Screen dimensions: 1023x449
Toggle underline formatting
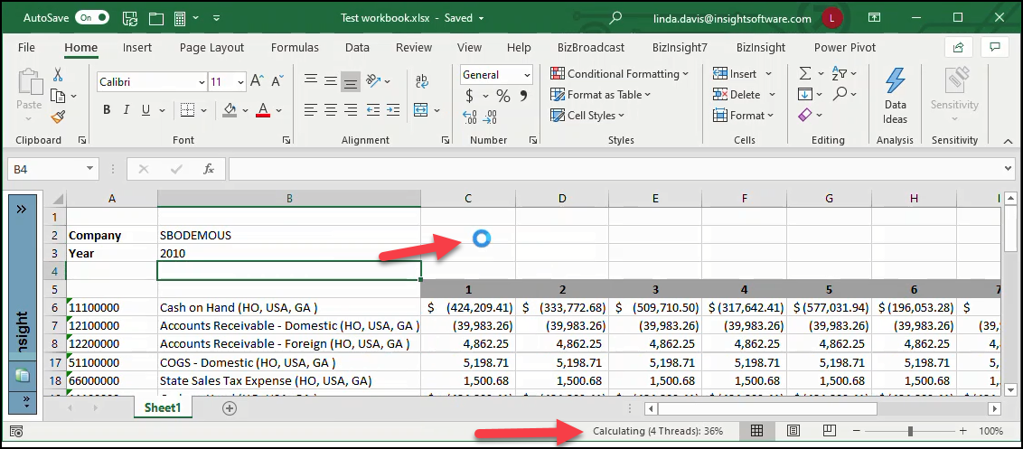coord(145,109)
